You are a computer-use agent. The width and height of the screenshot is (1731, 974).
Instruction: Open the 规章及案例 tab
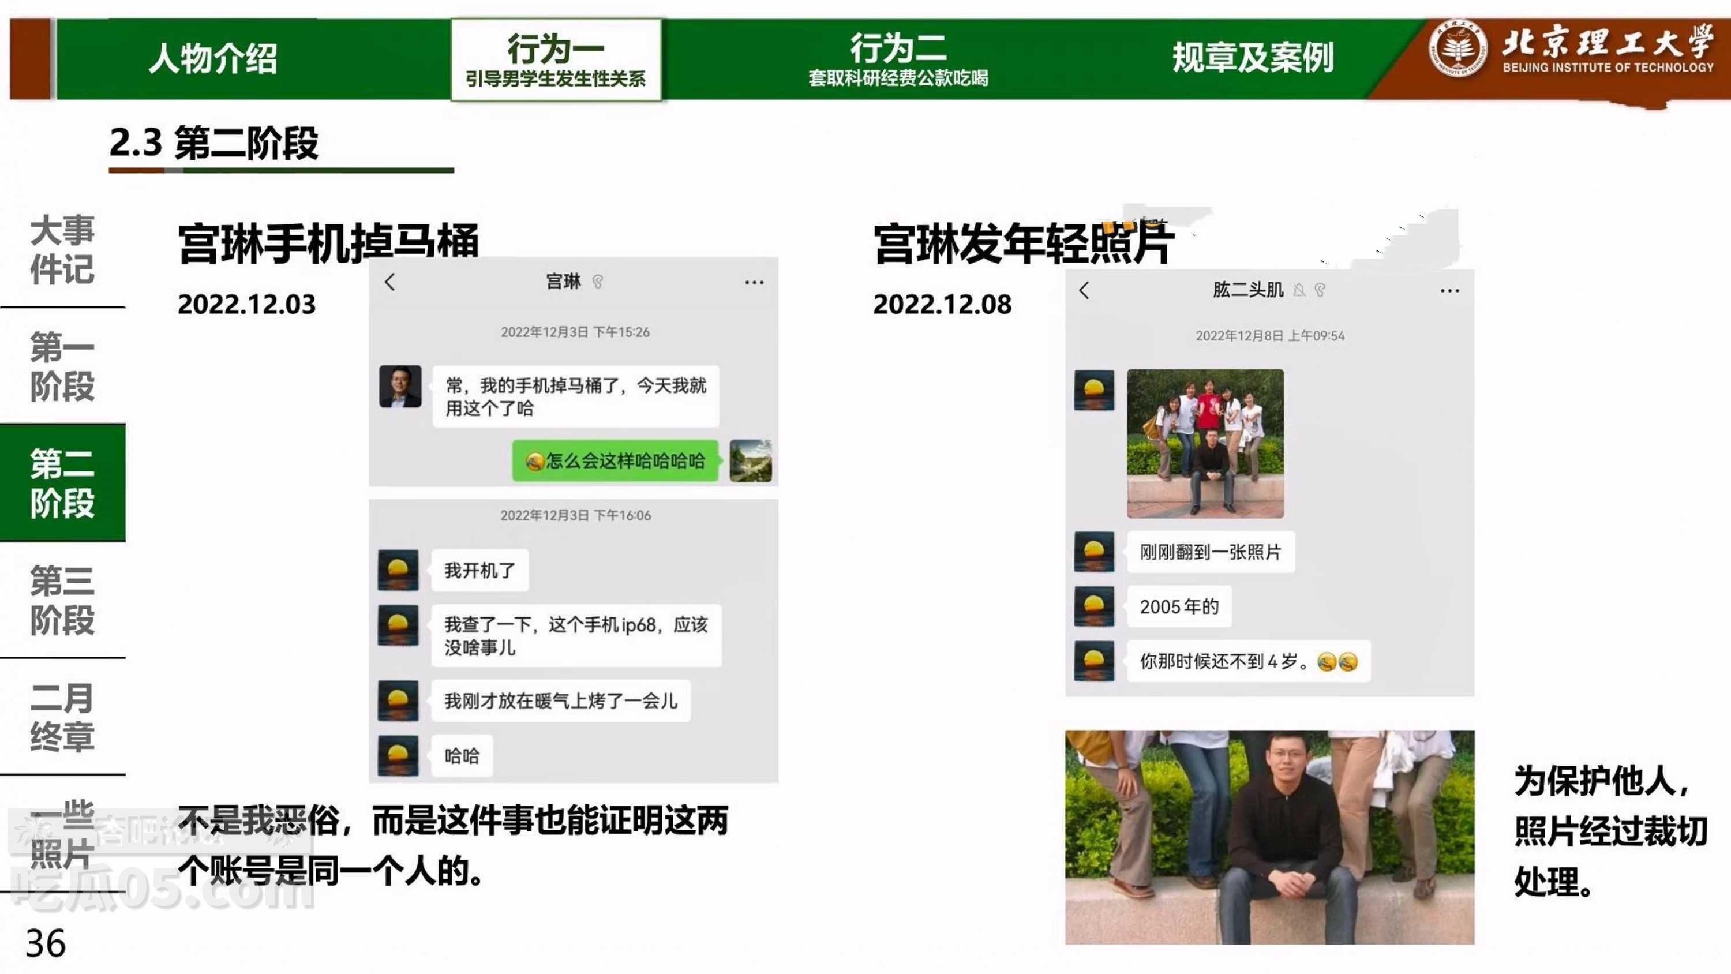click(1252, 58)
